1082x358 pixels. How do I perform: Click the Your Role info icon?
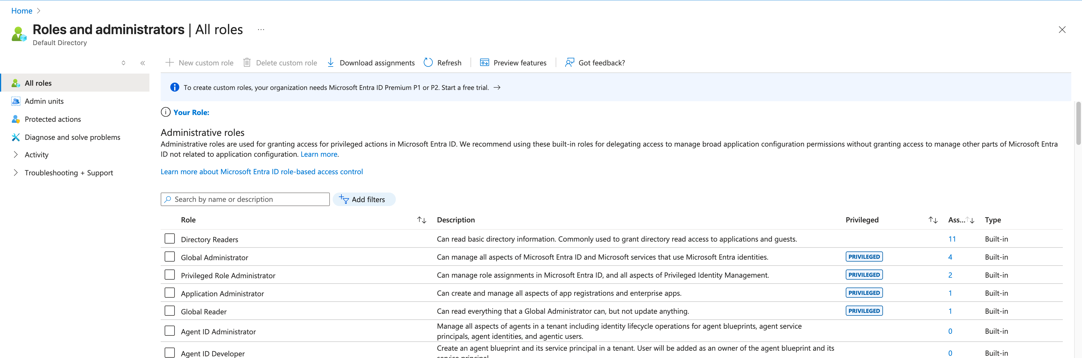165,112
